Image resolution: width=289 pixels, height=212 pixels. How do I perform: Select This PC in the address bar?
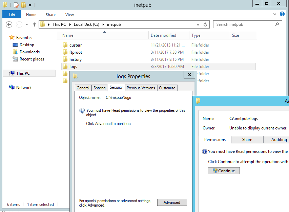[x=59, y=24]
